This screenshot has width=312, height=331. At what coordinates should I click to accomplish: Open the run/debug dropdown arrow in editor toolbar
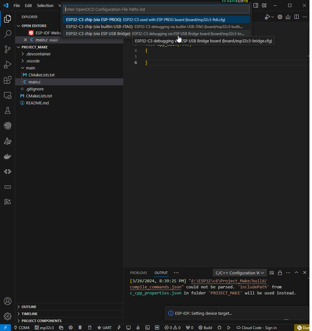(x=273, y=17)
